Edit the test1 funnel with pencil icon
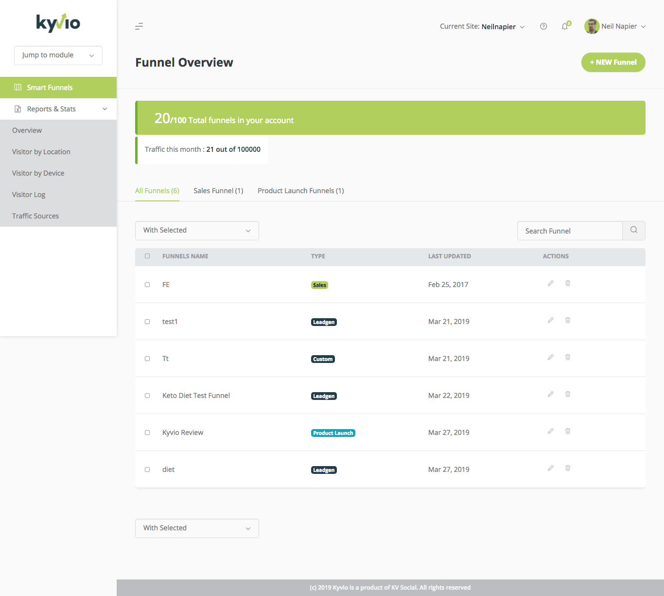This screenshot has height=596, width=664. [551, 320]
